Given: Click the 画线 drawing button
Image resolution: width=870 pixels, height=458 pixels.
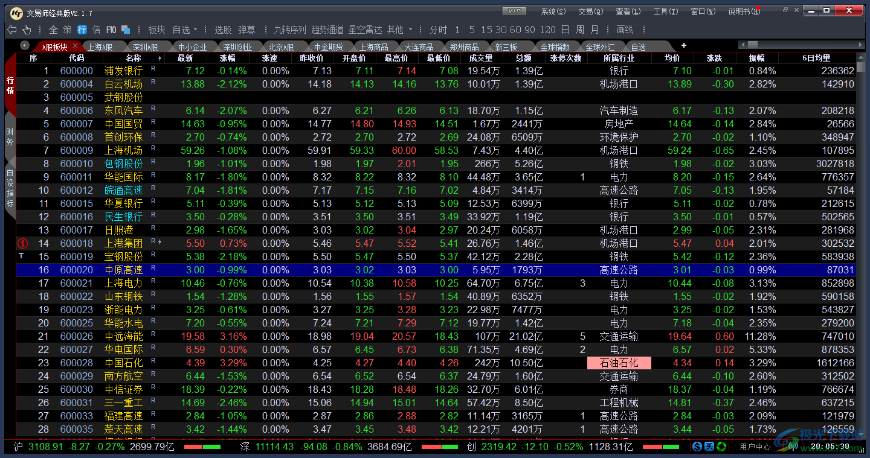Looking at the screenshot, I should coord(625,30).
